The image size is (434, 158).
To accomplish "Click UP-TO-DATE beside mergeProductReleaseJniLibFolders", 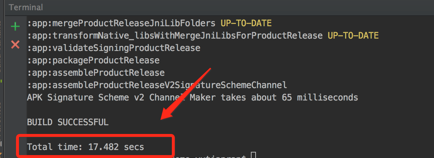I will [x=246, y=24].
